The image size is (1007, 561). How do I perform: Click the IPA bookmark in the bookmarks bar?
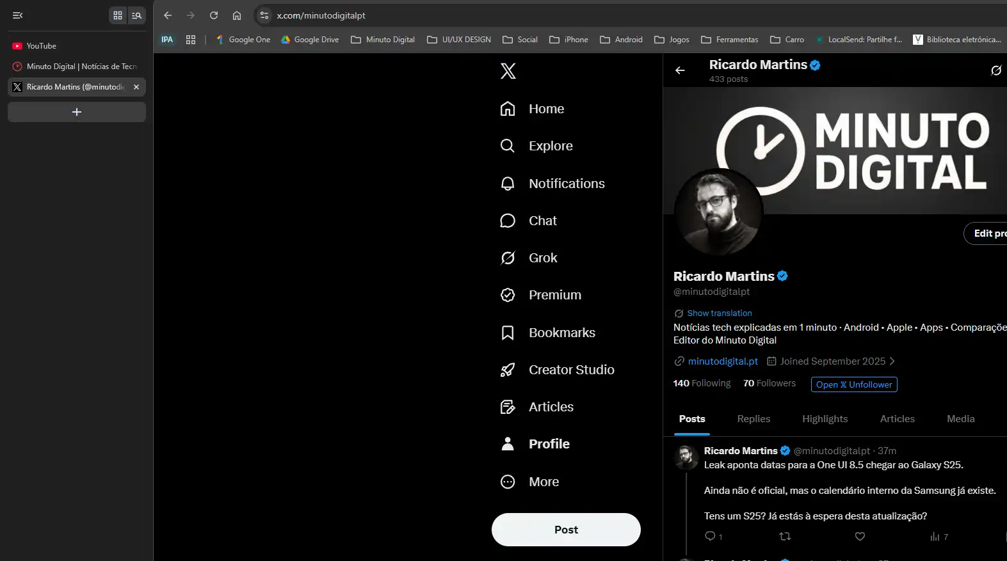click(167, 40)
